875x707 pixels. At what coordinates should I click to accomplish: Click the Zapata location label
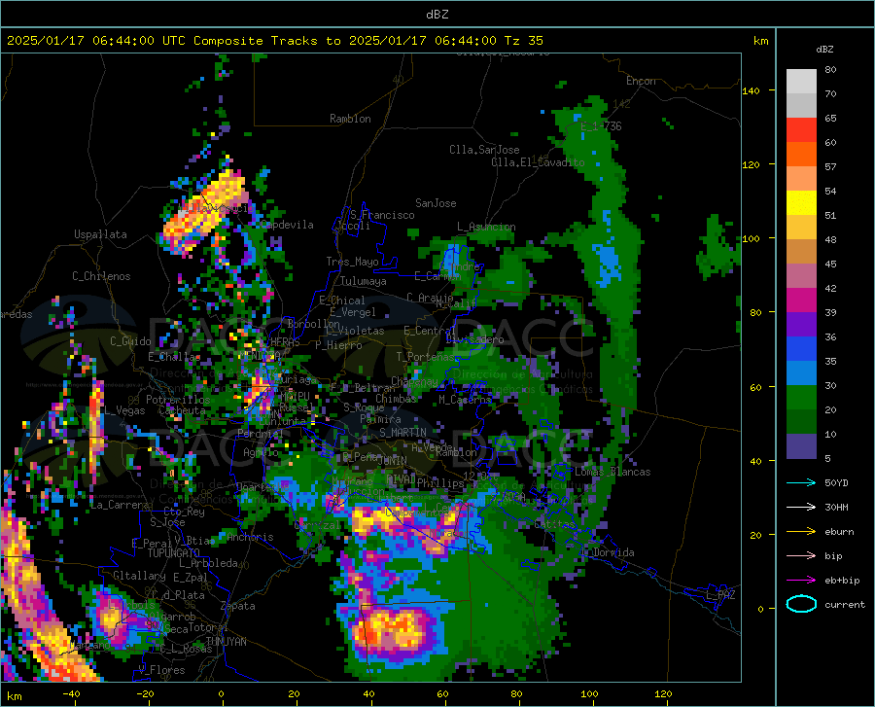coord(238,606)
